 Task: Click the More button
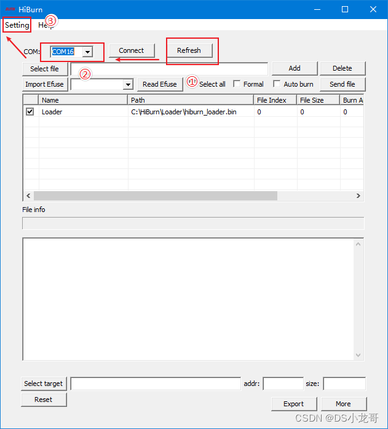[x=344, y=404]
